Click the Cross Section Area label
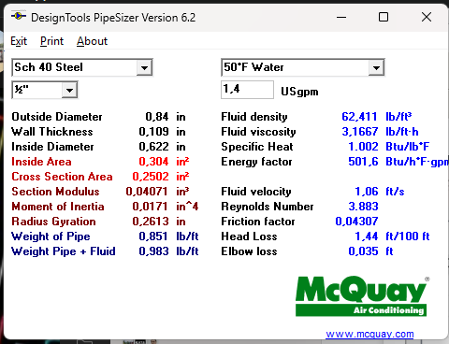The width and height of the screenshot is (449, 344). point(62,177)
